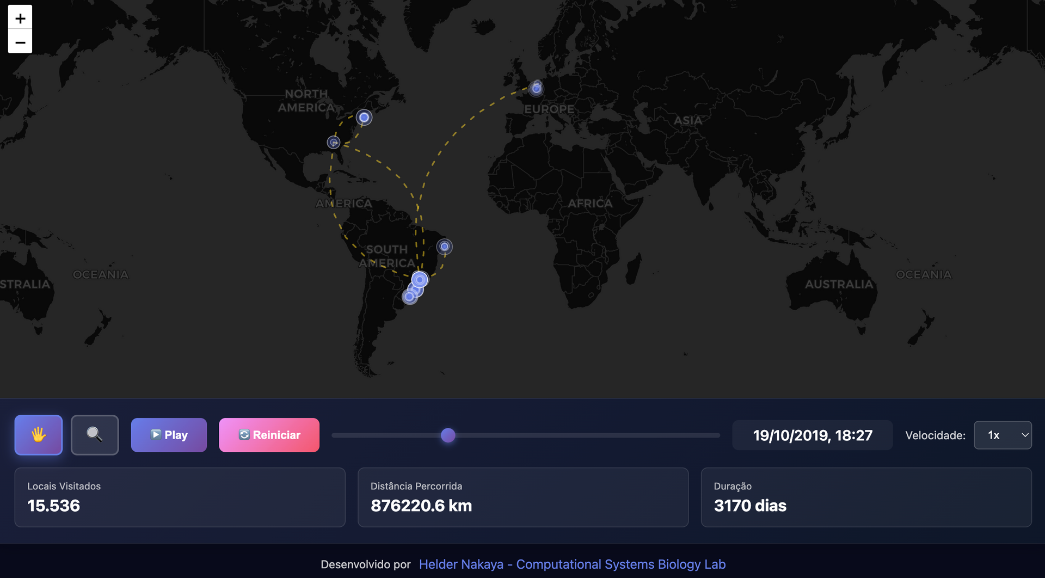The height and width of the screenshot is (578, 1045).
Task: Click the Duração stat card
Action: [x=866, y=497]
